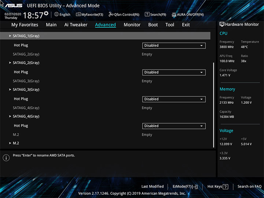
Task: Switch to Monitor tab
Action: (132, 25)
